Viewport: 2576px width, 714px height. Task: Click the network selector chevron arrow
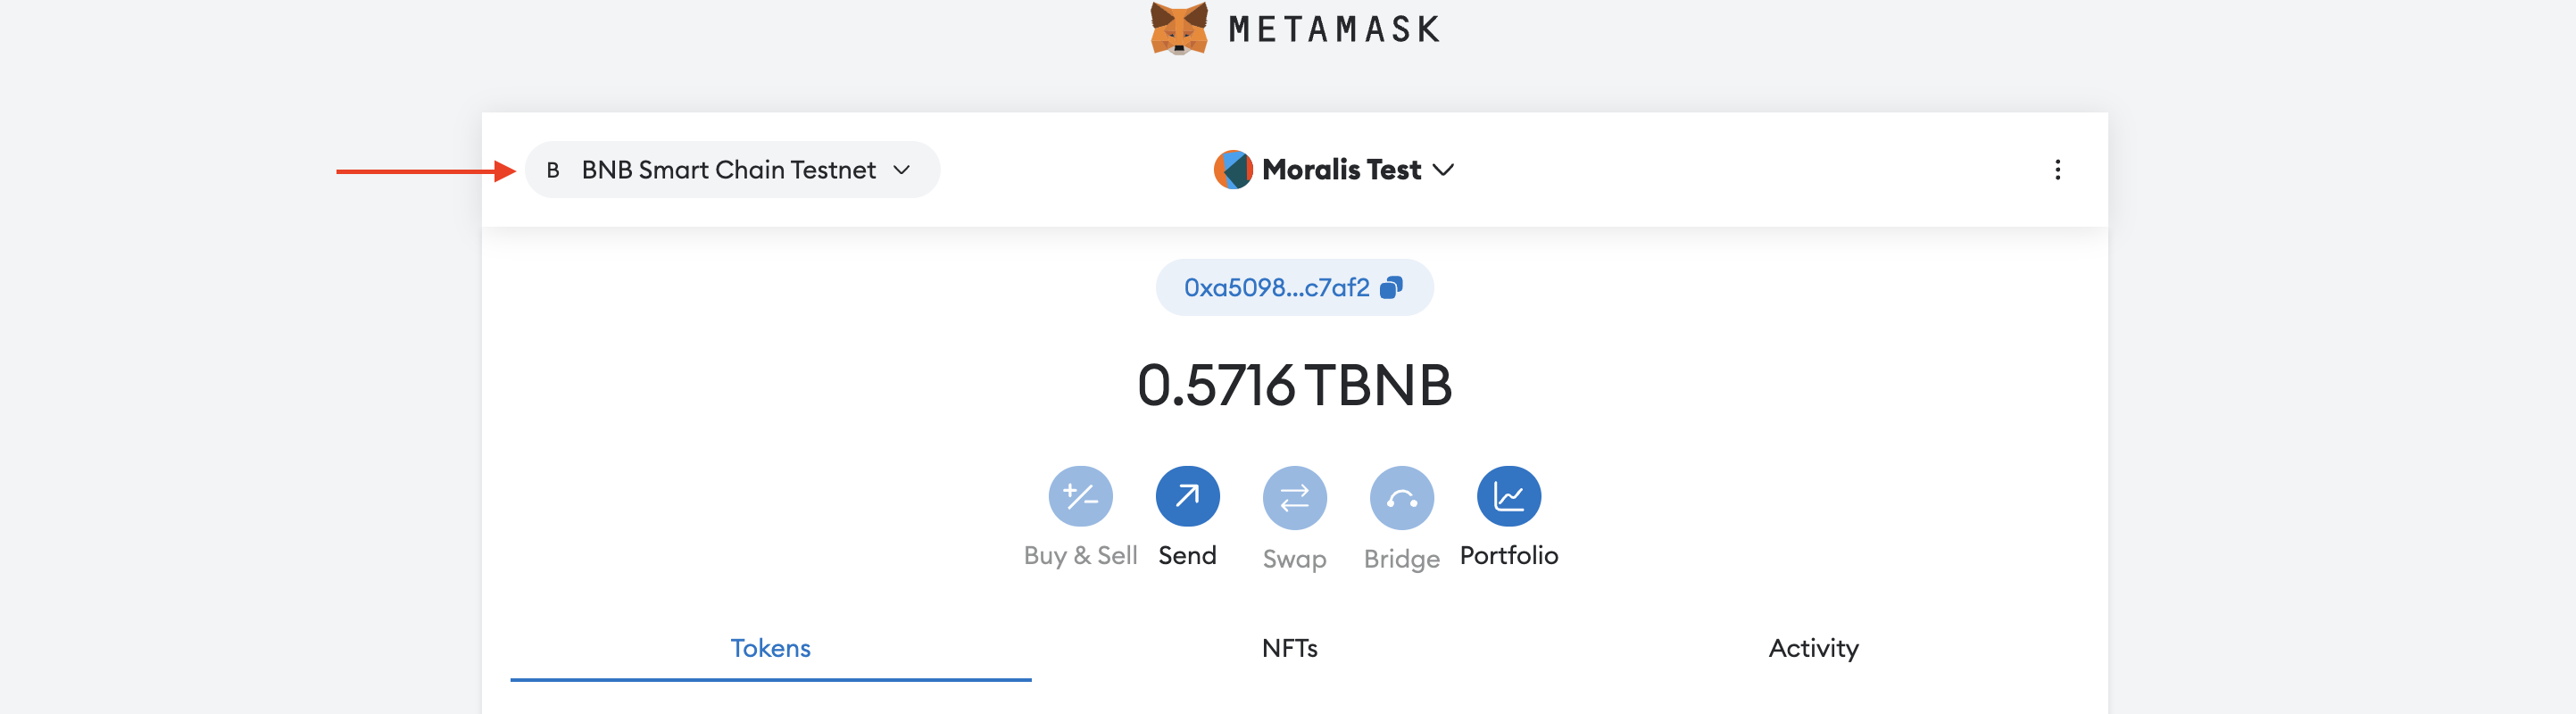(901, 170)
